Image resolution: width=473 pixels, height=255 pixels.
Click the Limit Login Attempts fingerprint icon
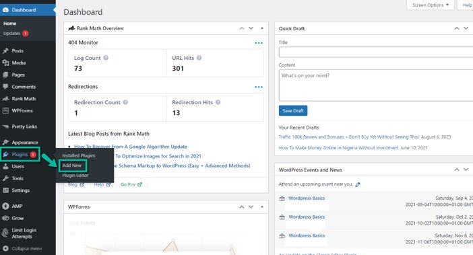pyautogui.click(x=5, y=233)
